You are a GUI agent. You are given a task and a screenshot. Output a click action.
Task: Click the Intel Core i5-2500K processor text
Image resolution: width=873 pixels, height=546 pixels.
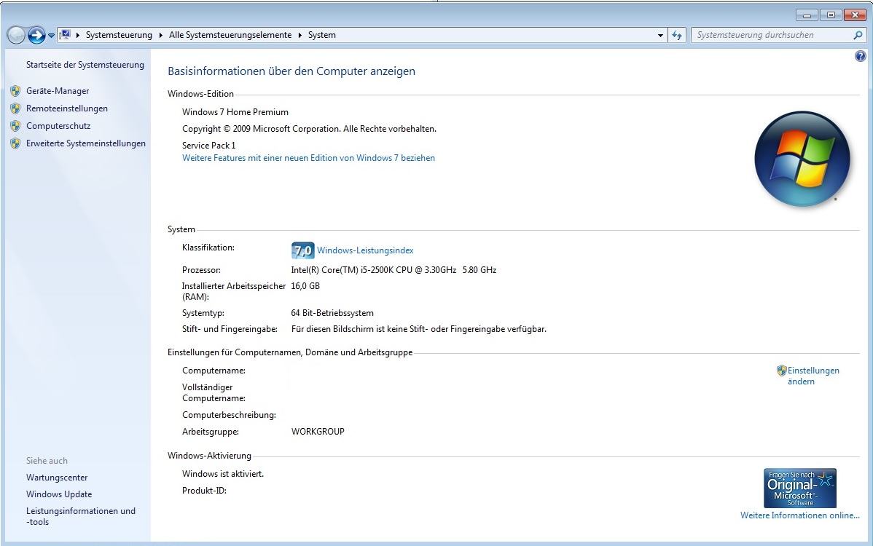tap(394, 269)
